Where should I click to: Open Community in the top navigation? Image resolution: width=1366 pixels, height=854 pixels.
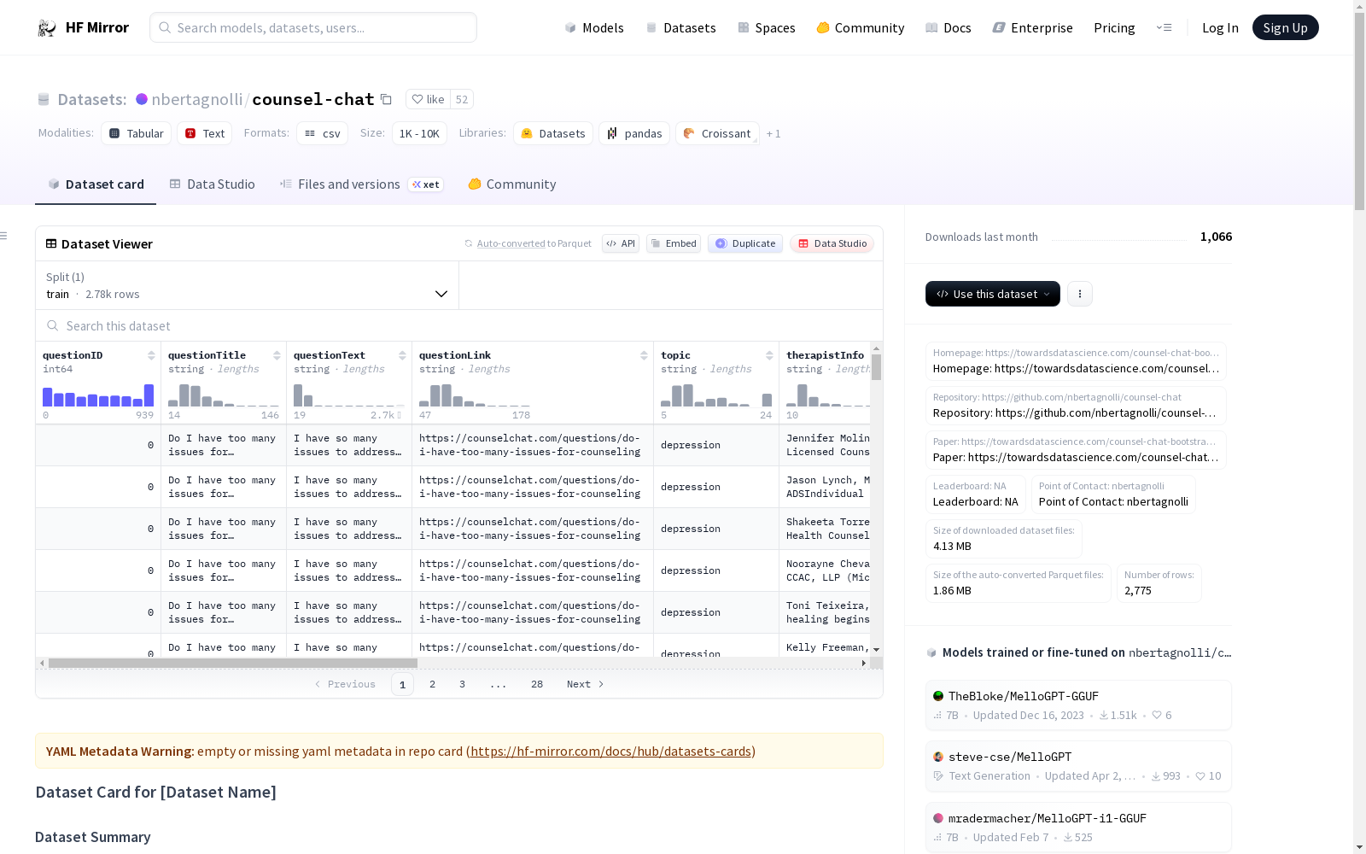pyautogui.click(x=861, y=27)
